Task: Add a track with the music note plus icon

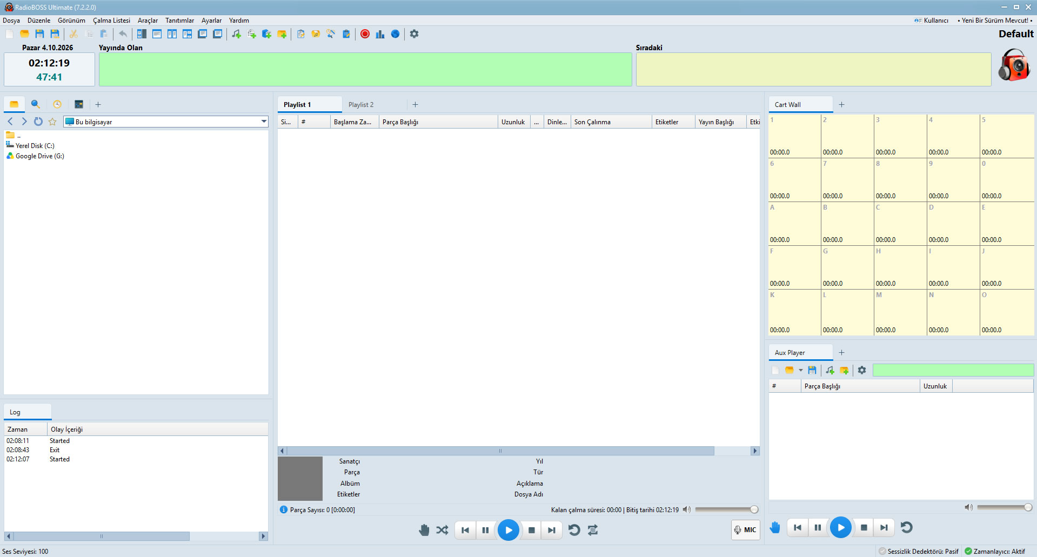Action: 236,34
